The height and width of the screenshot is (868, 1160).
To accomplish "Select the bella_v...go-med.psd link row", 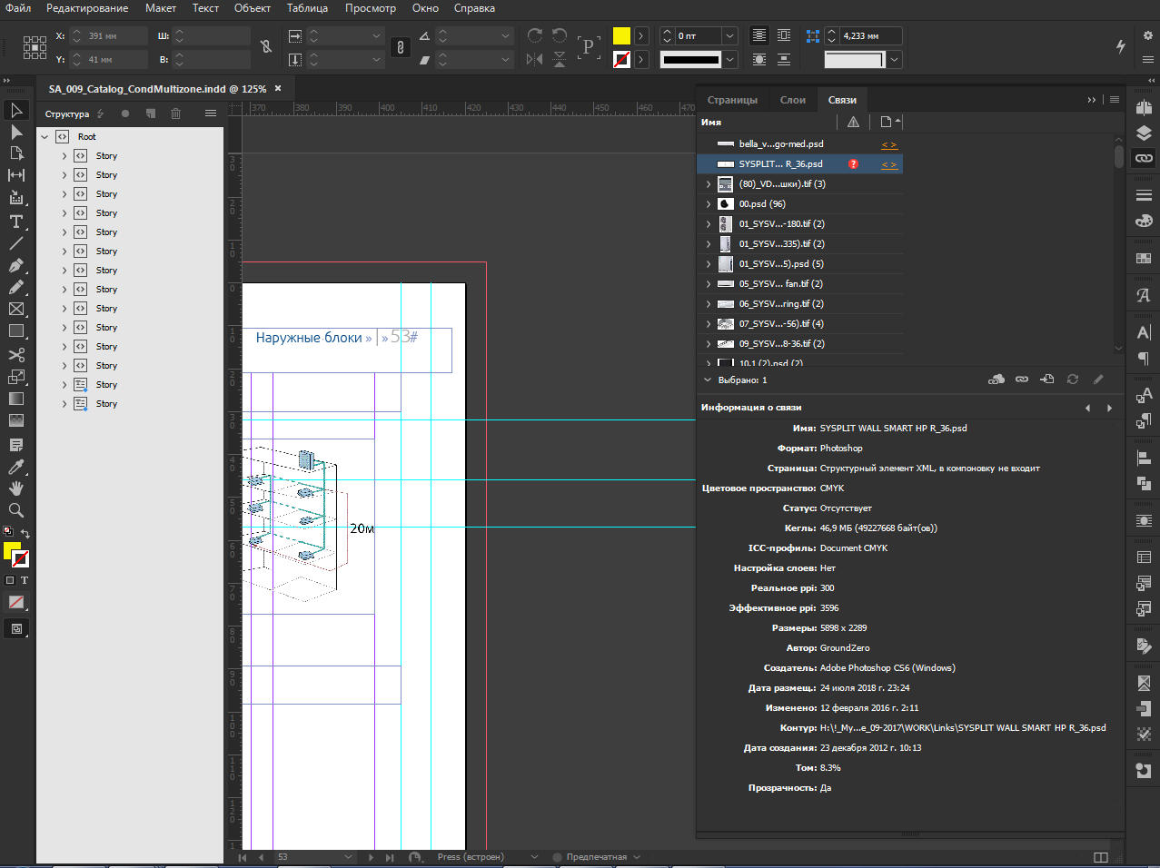I will (x=781, y=144).
